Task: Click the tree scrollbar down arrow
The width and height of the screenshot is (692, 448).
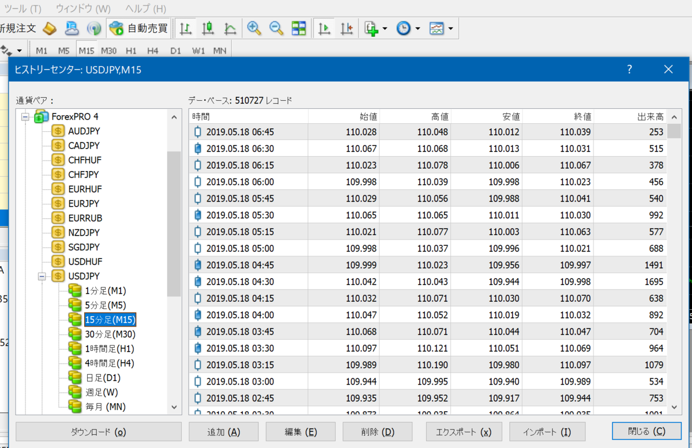Action: click(x=174, y=407)
